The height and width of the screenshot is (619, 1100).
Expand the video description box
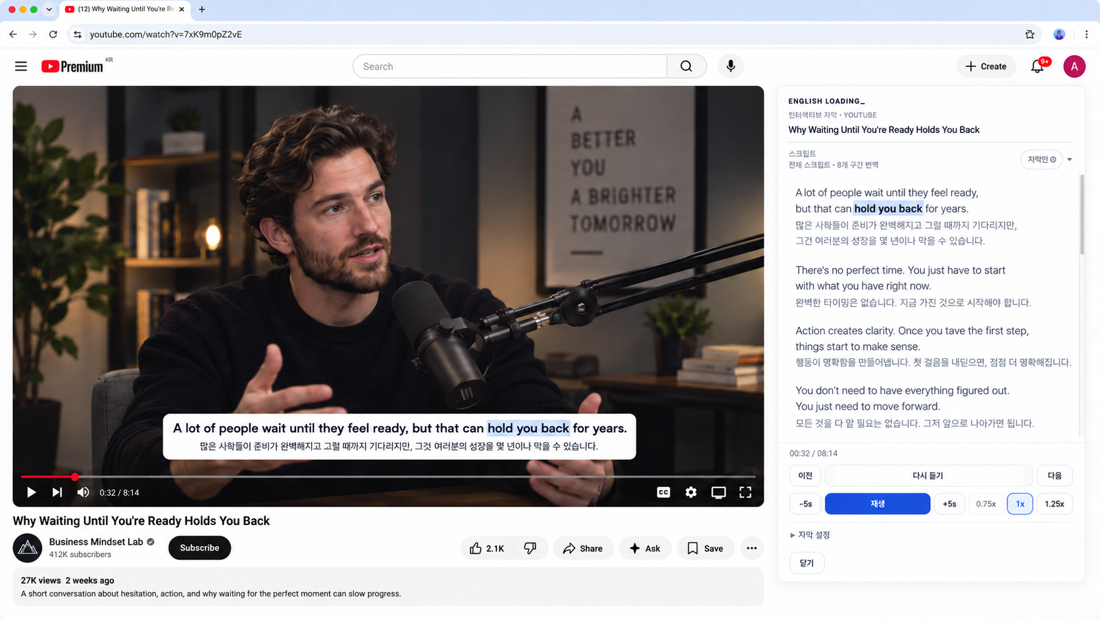tap(388, 587)
